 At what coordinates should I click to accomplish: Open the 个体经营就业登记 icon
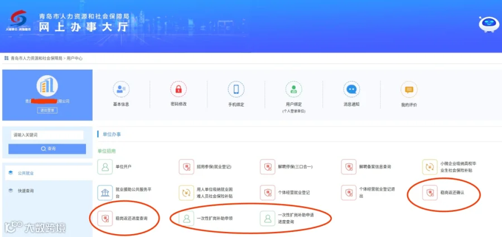[268, 193]
